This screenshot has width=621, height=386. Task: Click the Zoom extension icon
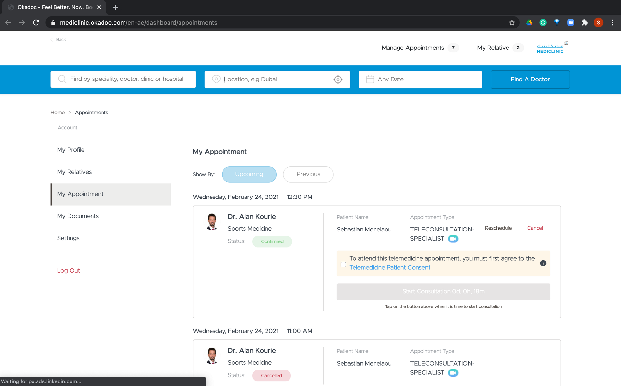coord(571,23)
